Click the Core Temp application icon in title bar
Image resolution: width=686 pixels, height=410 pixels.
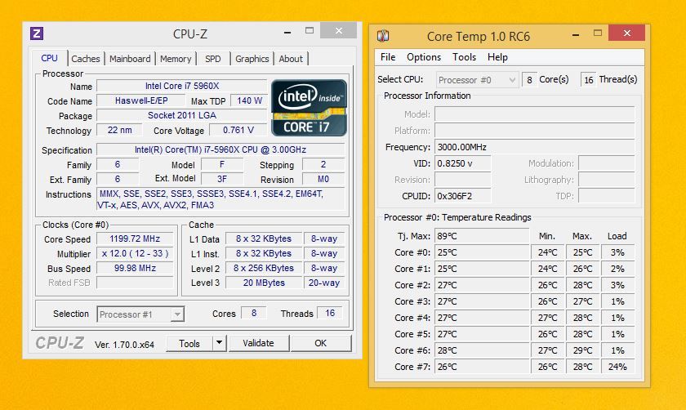point(383,35)
